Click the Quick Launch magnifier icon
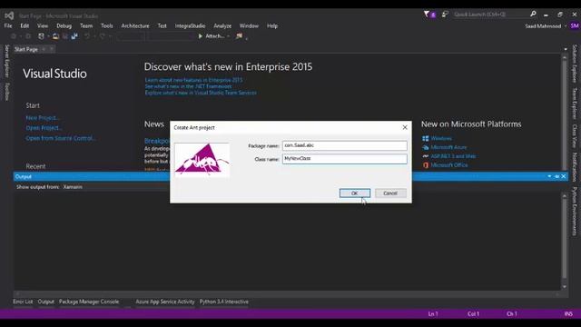Viewport: 581px width, 327px height. [533, 14]
